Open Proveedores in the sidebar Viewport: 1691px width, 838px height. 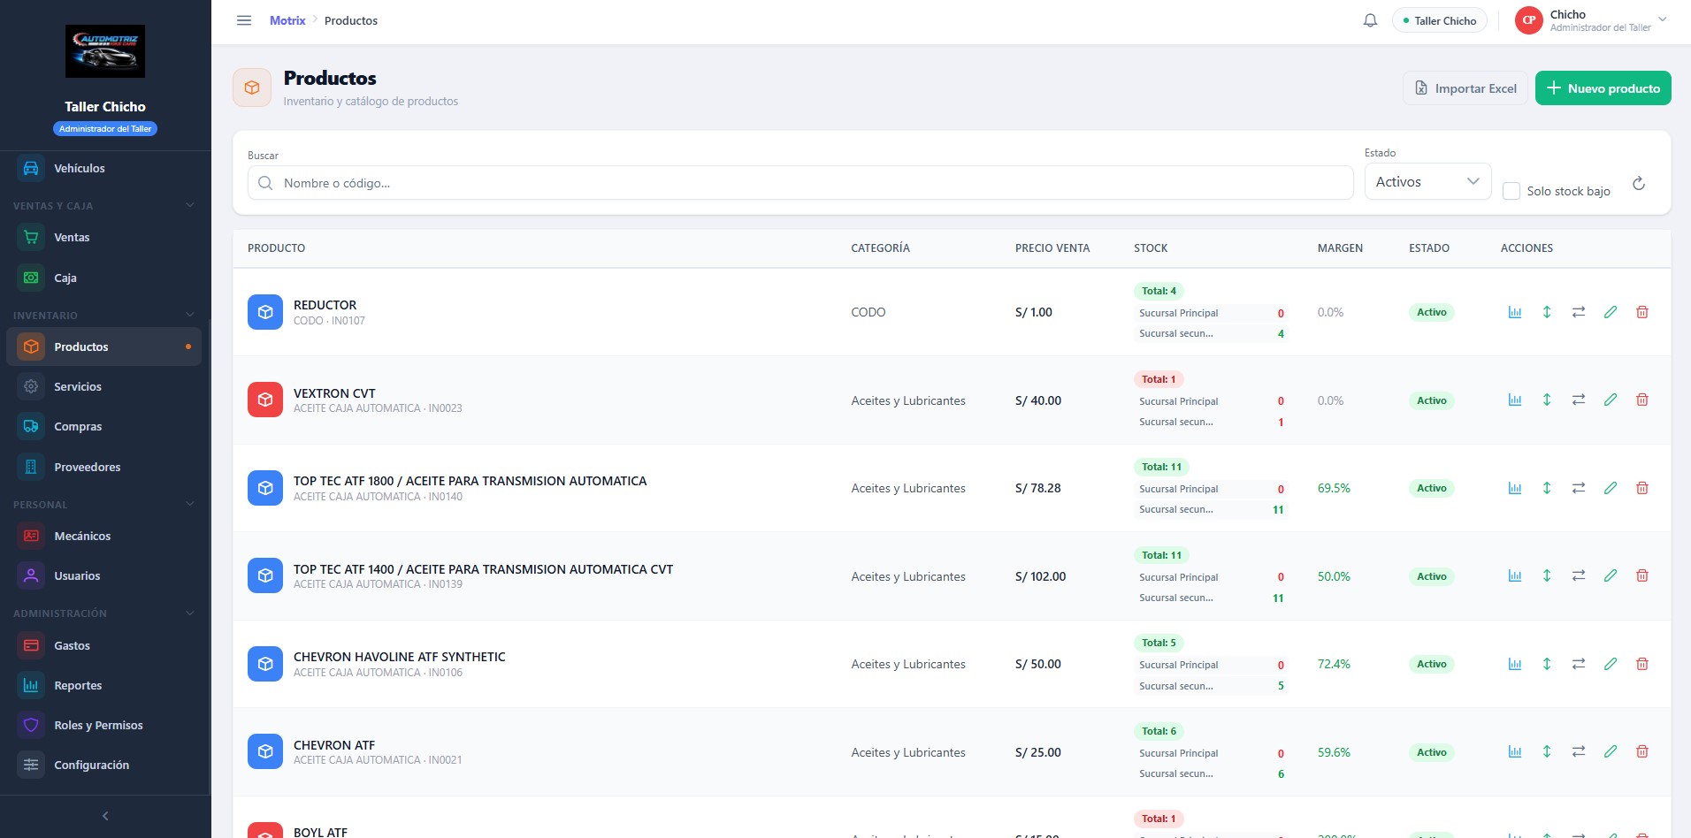point(103,467)
